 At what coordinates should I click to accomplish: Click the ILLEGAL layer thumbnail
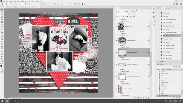(x=122, y=40)
